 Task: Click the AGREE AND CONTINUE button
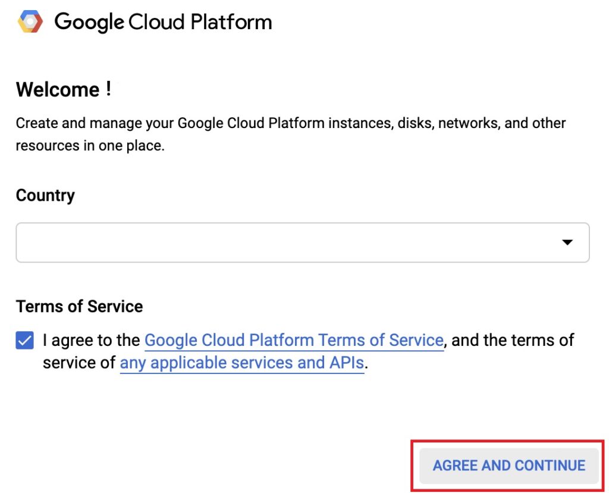pyautogui.click(x=509, y=466)
